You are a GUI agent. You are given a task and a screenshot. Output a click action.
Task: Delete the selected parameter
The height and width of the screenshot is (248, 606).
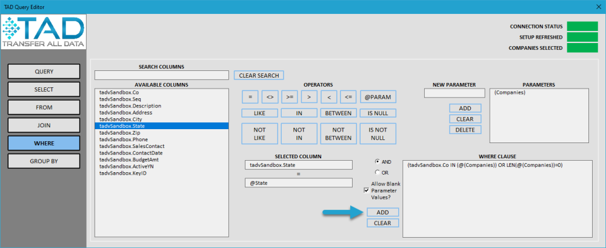point(465,130)
